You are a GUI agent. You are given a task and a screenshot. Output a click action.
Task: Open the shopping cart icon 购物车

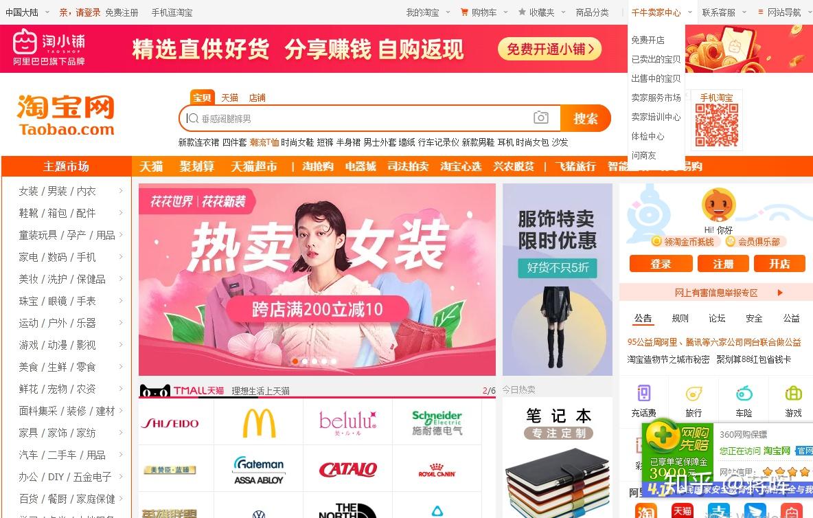465,12
